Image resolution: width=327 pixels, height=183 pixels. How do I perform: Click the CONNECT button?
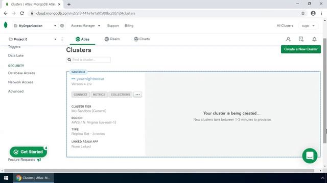point(81,95)
